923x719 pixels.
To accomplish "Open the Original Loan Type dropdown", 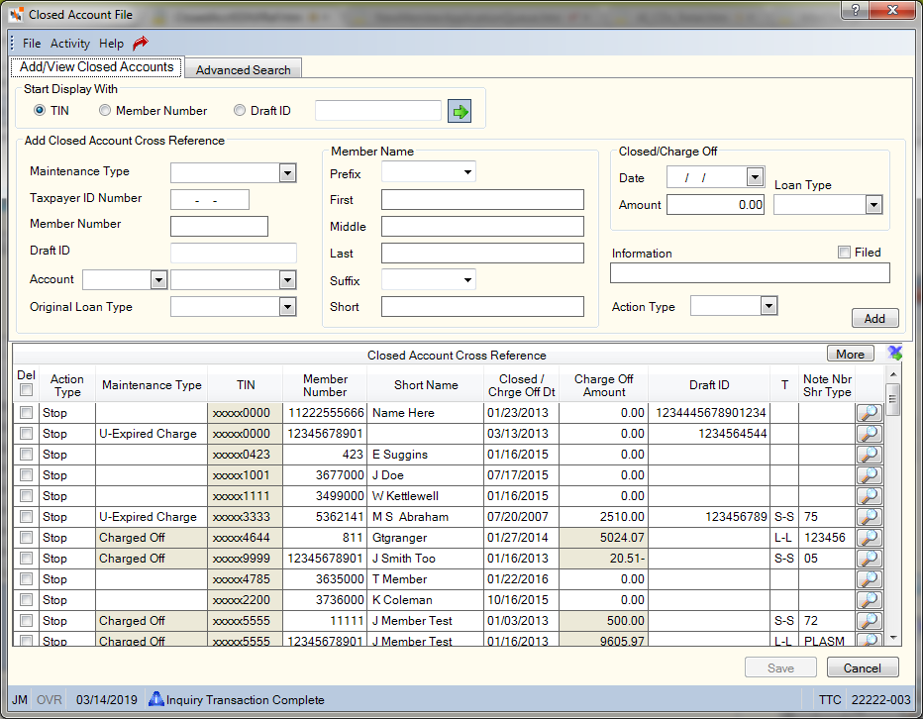I will pyautogui.click(x=287, y=307).
